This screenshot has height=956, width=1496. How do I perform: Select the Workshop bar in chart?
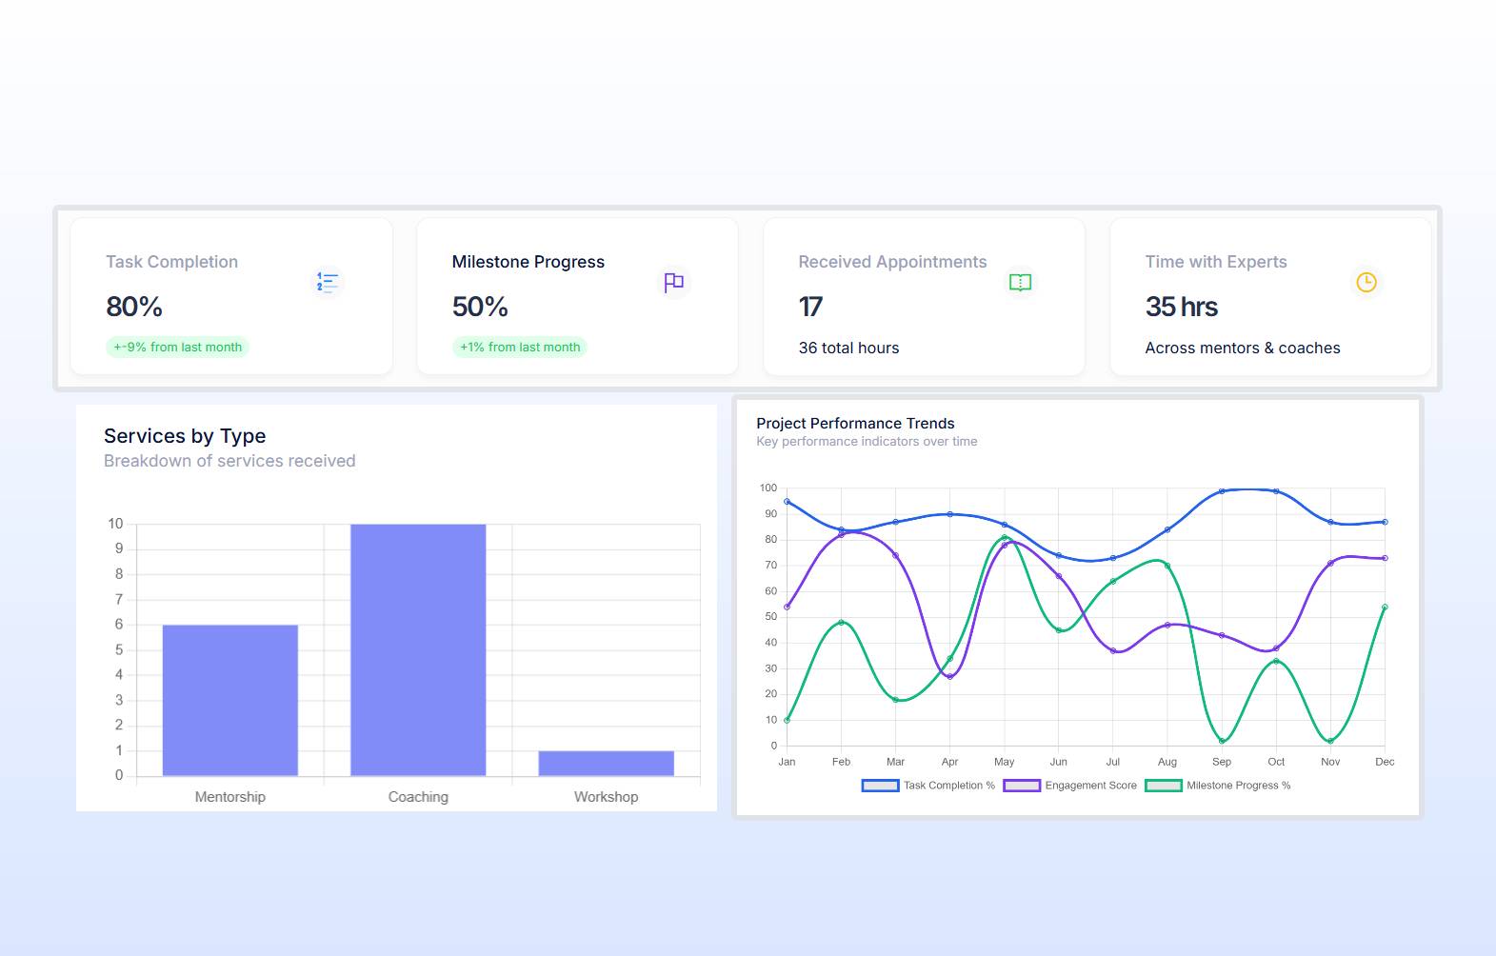point(607,764)
